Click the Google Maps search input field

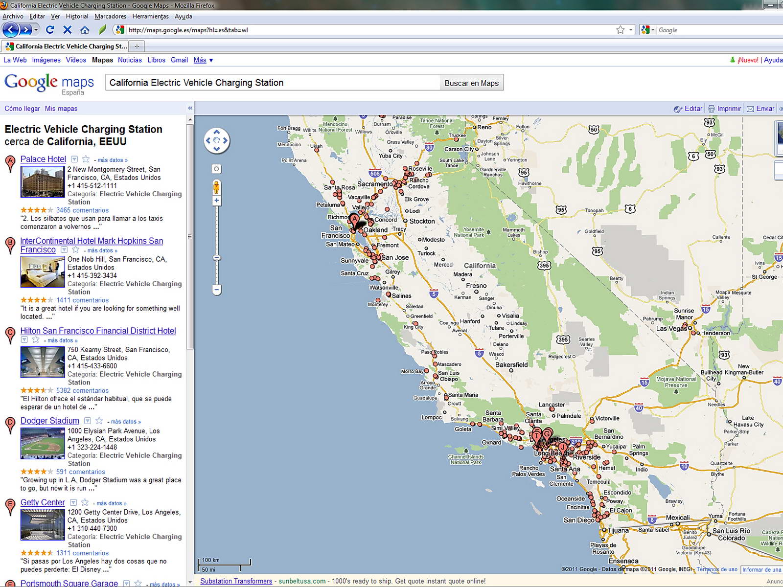(272, 83)
